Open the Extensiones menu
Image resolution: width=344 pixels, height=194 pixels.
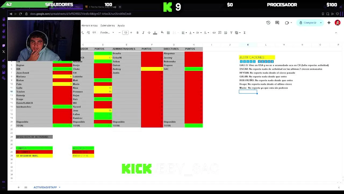click(x=107, y=26)
